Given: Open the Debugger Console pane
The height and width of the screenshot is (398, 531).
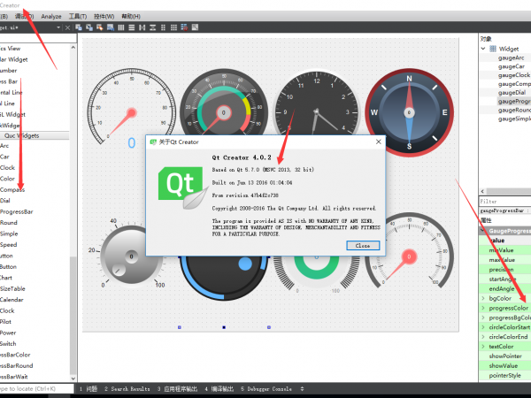Looking at the screenshot, I should (267, 388).
